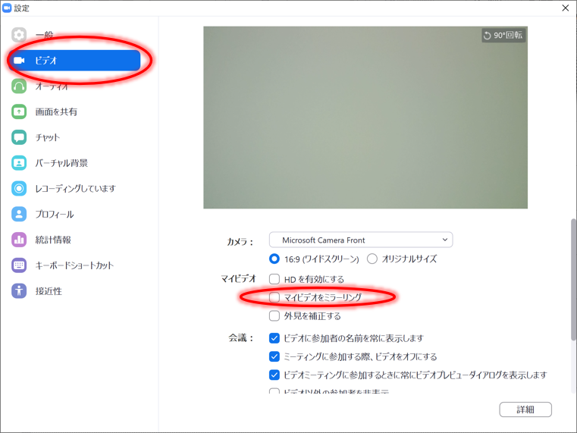Choose the 16:9 (ワイドスクリーン) radio option
Viewport: 577px width, 433px height.
[x=274, y=259]
